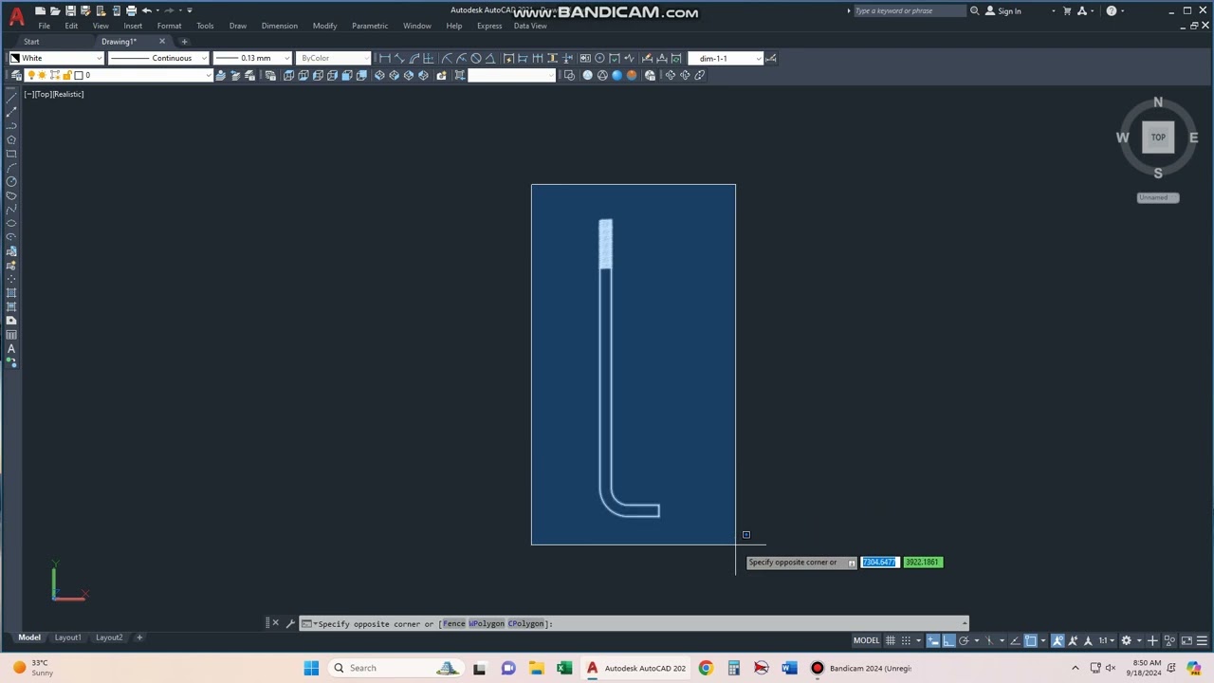Click the TOP face of ViewCube
The height and width of the screenshot is (683, 1214).
(1158, 138)
